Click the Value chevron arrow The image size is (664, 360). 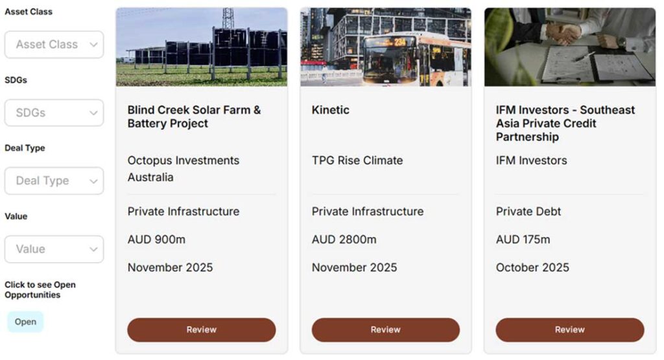coord(93,249)
